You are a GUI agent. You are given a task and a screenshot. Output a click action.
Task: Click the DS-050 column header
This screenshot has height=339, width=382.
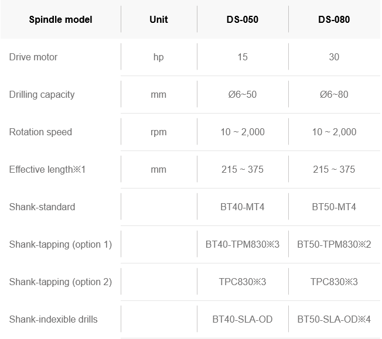click(243, 19)
